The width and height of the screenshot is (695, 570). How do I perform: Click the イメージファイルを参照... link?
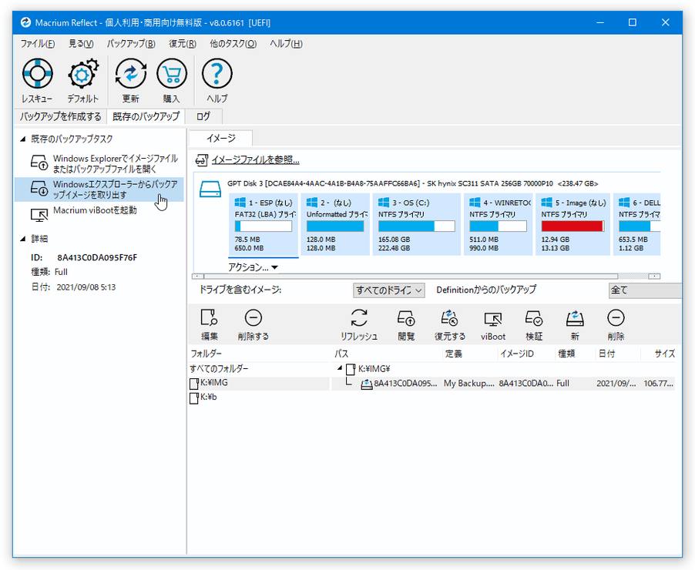tap(255, 159)
